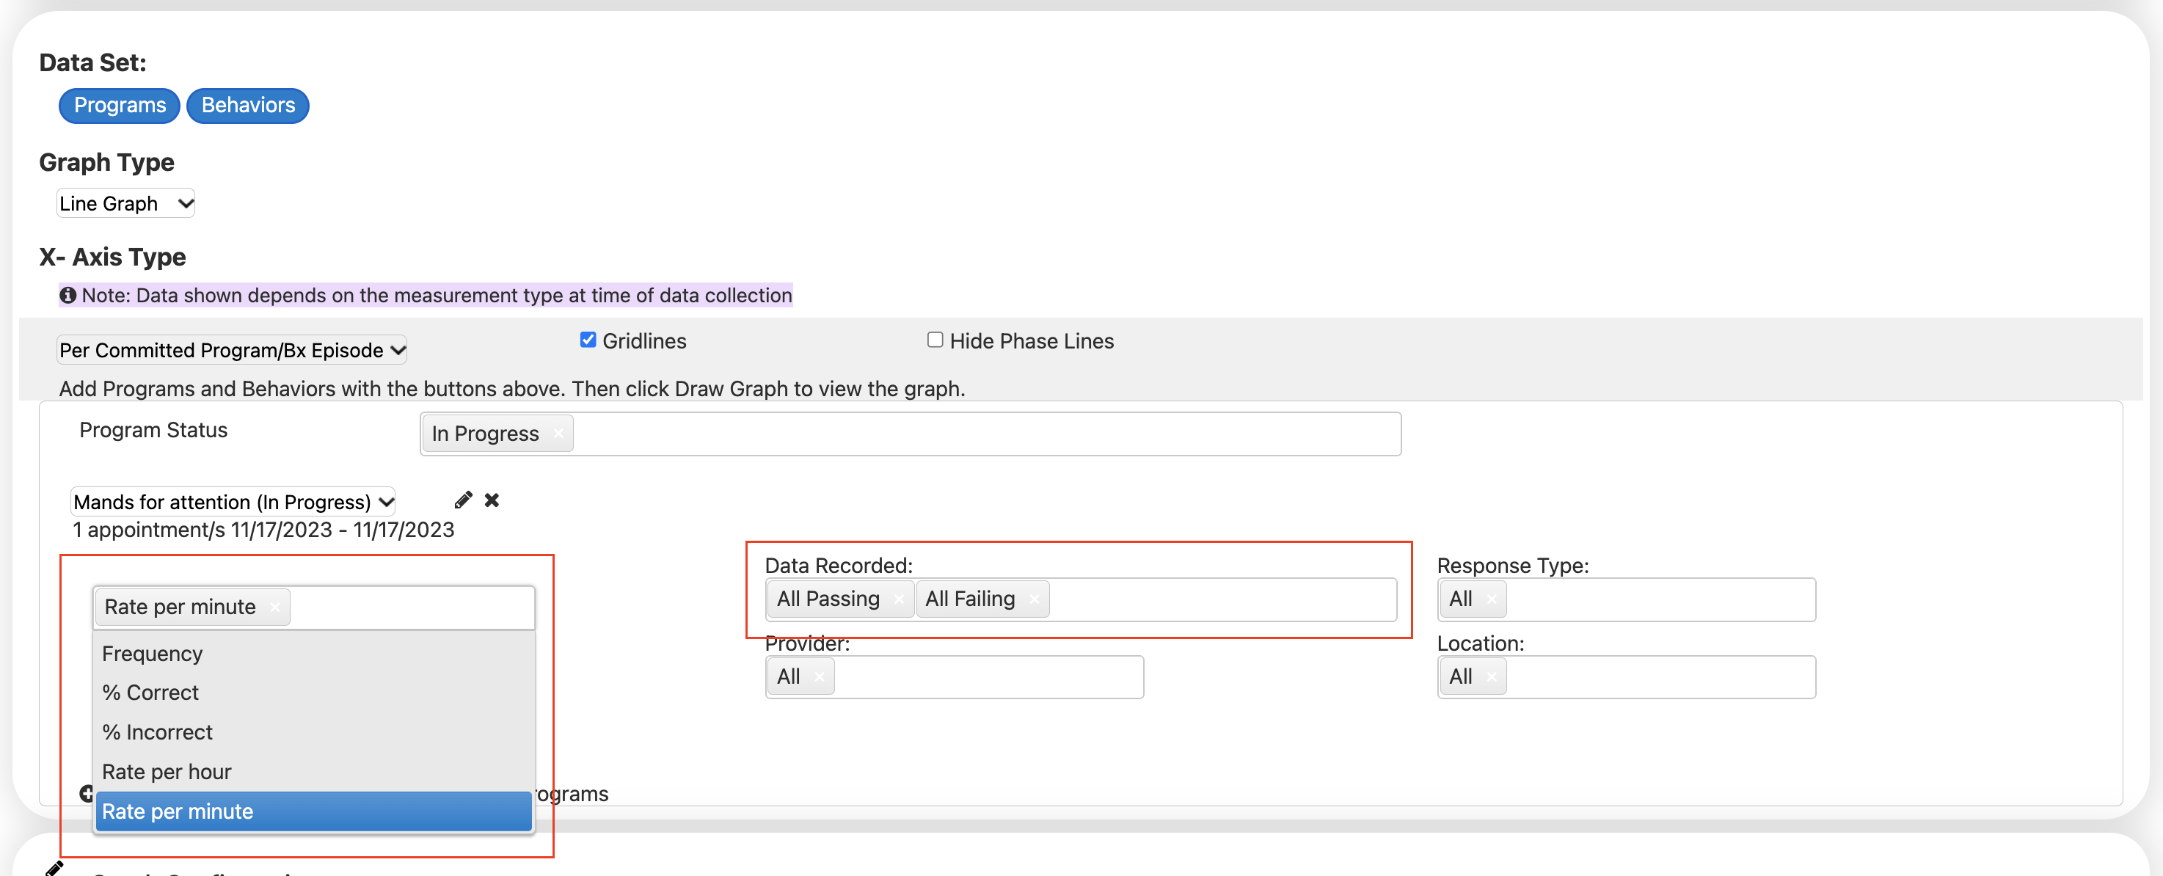Screen dimensions: 2163x876
Task: Toggle the Gridlines checkbox
Action: point(588,340)
